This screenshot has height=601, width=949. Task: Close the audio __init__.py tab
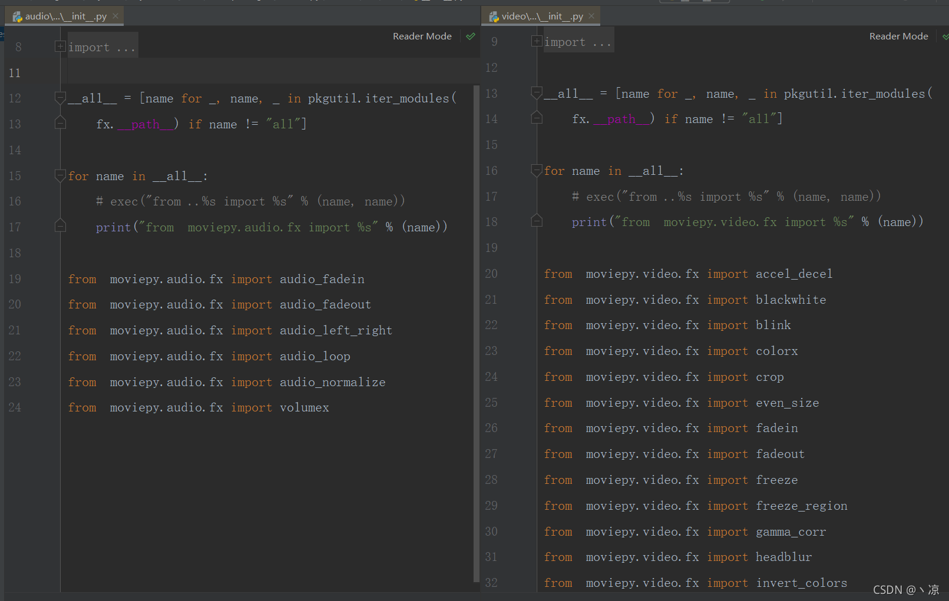click(x=115, y=16)
